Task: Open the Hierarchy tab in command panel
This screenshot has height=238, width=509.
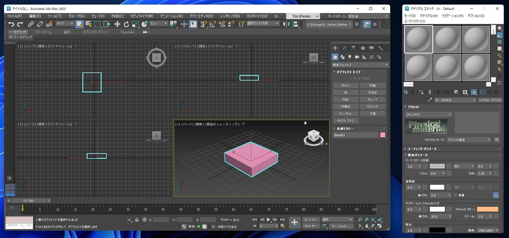Action: pos(354,48)
